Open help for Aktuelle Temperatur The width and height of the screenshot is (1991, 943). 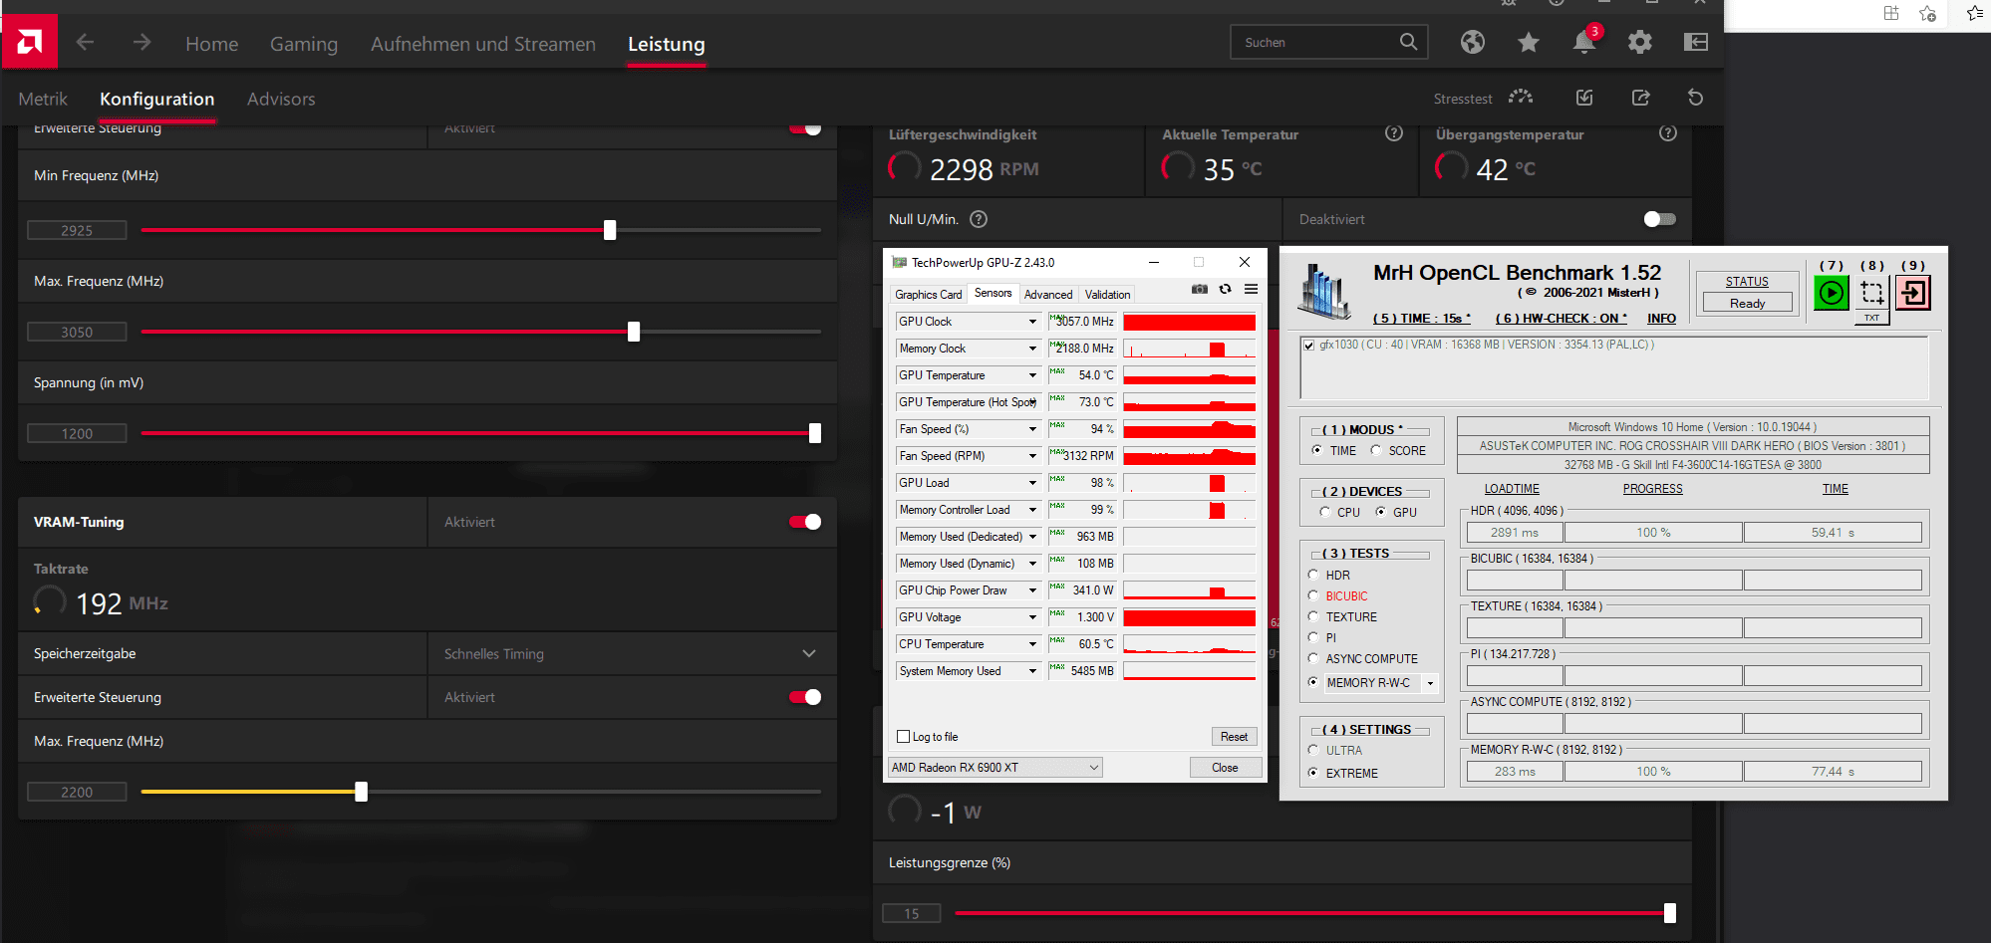(x=1394, y=133)
